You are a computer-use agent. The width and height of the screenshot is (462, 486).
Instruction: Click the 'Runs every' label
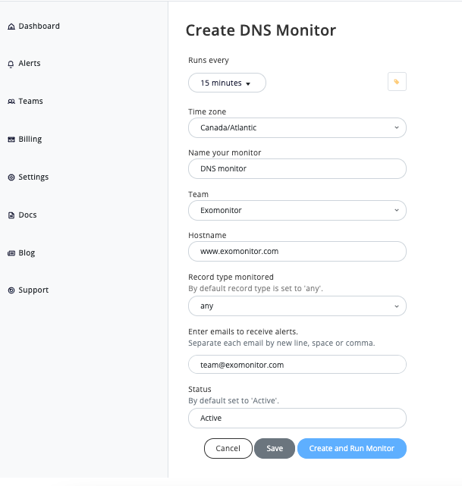(x=209, y=60)
